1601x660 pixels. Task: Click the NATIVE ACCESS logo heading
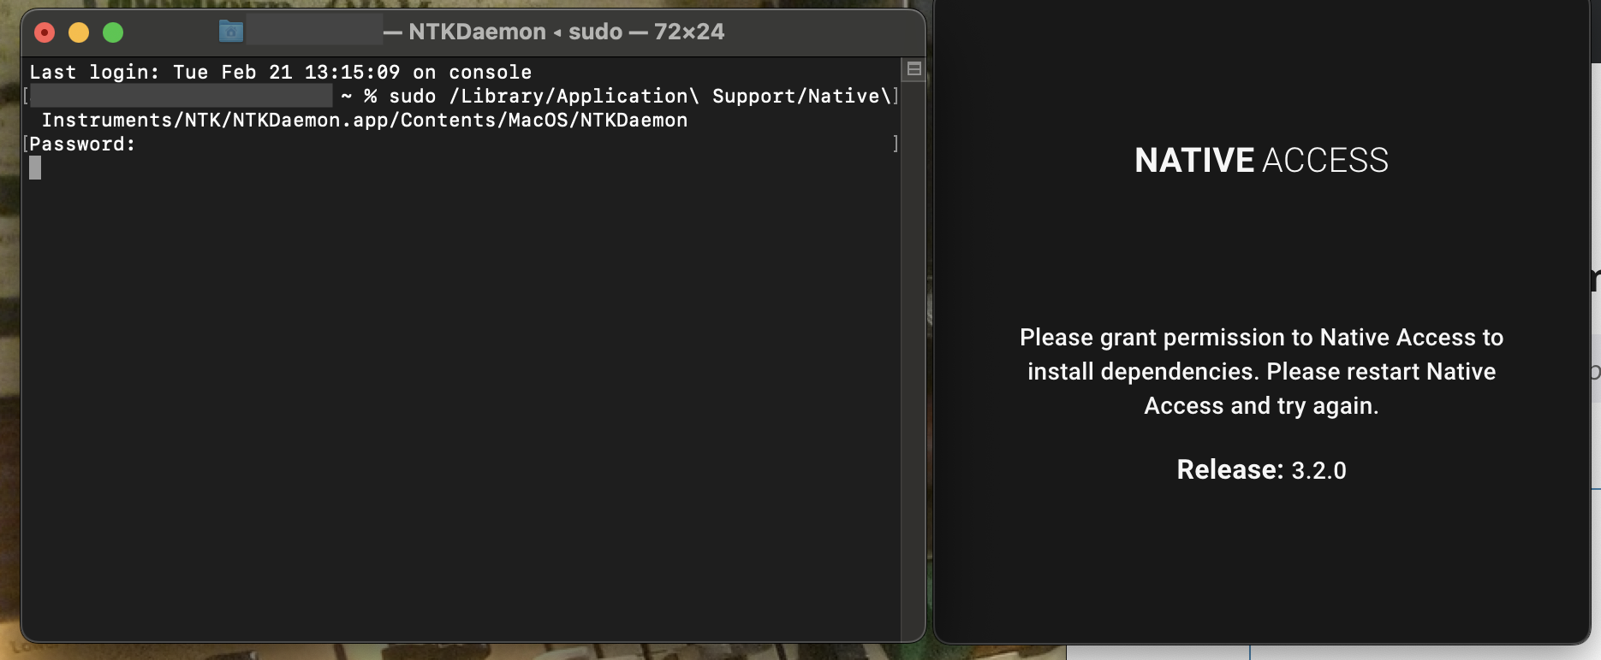click(1261, 161)
